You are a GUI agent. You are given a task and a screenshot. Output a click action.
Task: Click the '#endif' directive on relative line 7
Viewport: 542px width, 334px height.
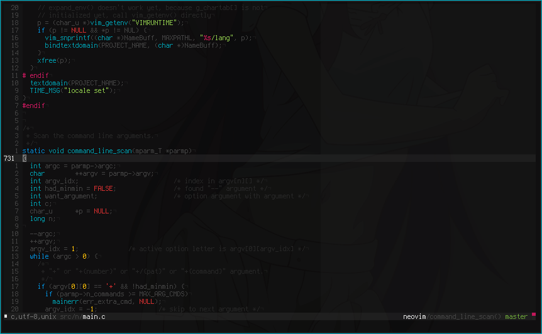[x=33, y=105]
